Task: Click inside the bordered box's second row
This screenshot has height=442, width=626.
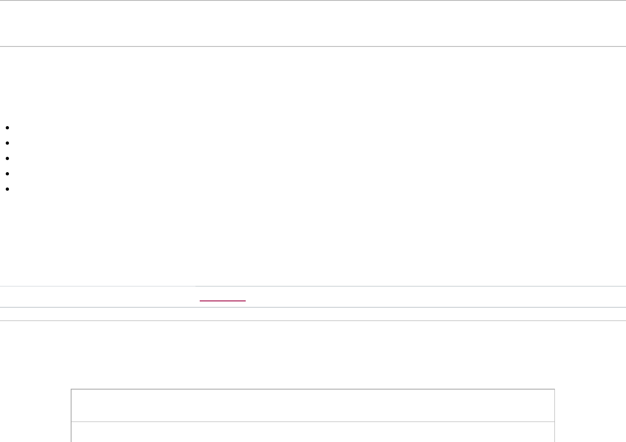Action: tap(313, 432)
